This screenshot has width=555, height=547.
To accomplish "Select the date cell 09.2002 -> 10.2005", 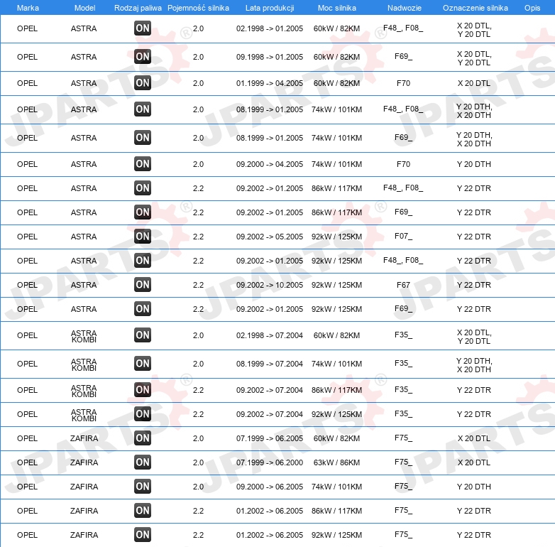I will click(x=270, y=285).
